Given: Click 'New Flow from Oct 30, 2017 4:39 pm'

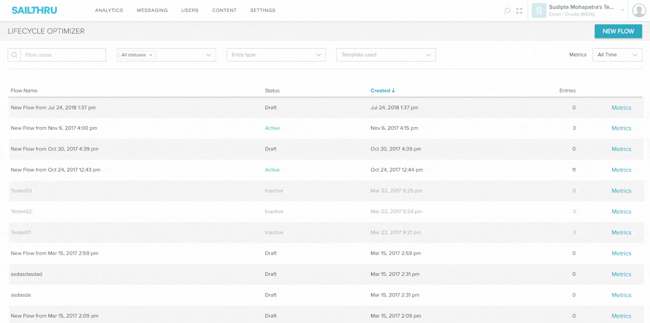Looking at the screenshot, I should [55, 149].
